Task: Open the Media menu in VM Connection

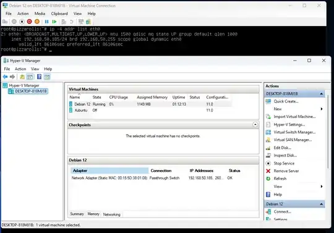Action: click(x=40, y=14)
